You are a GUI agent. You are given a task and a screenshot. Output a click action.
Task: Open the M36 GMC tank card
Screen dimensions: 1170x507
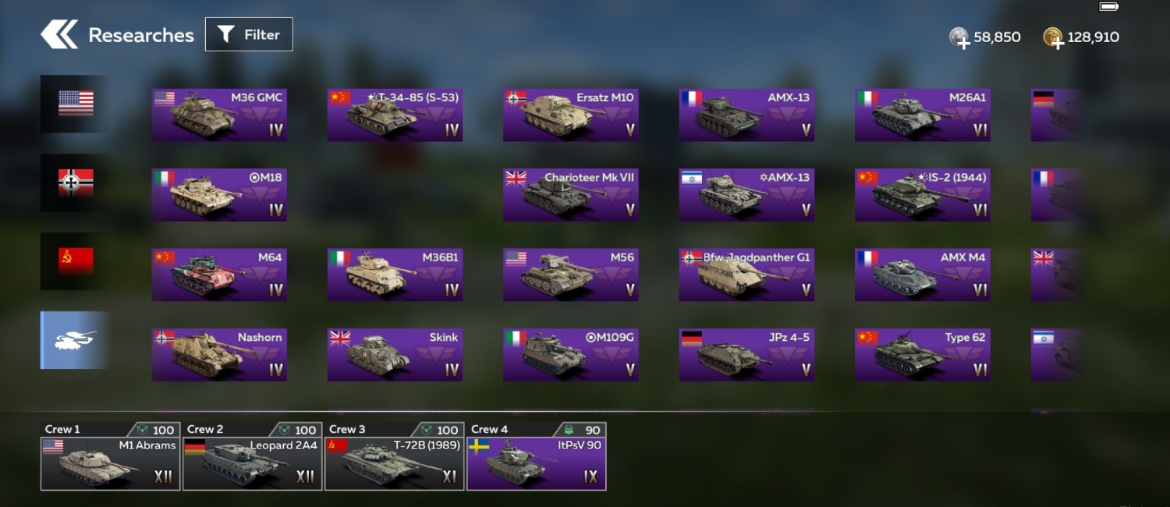pyautogui.click(x=219, y=115)
